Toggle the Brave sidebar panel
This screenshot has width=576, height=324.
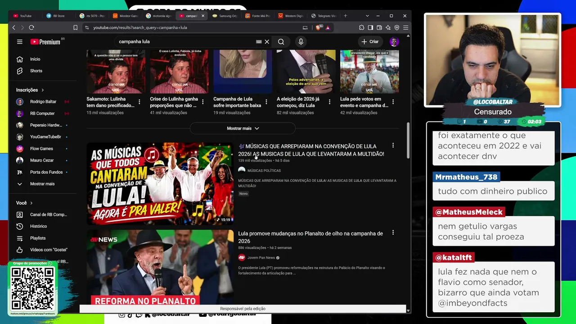(x=370, y=27)
